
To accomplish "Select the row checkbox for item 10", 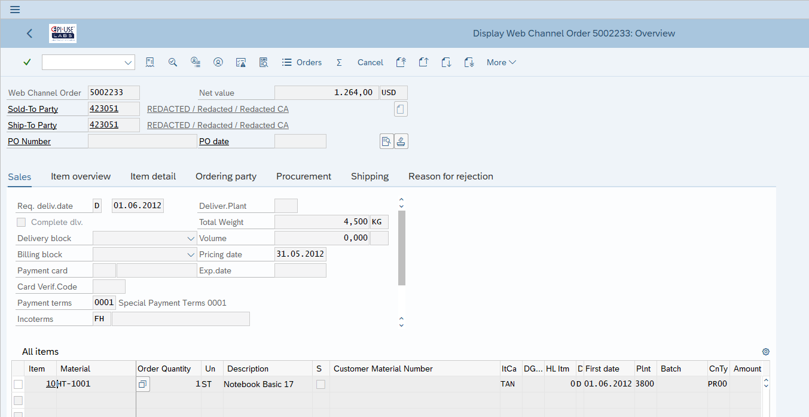I will coord(18,384).
